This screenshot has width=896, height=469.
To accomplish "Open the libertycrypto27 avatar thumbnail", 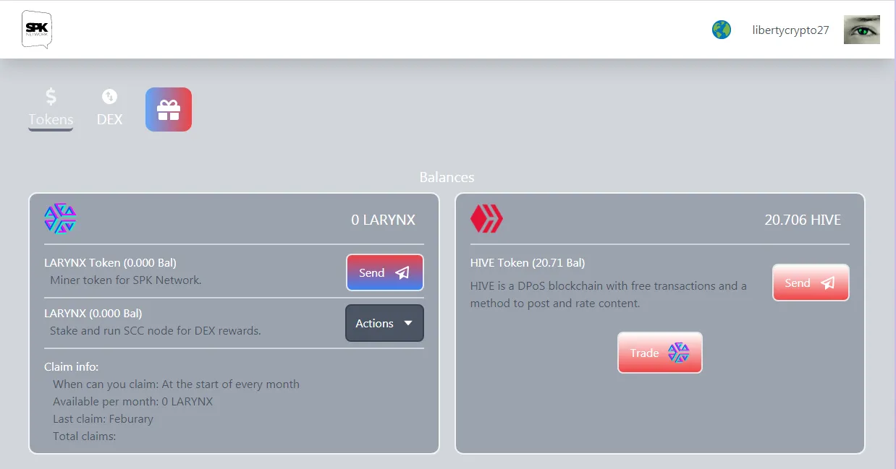I will pyautogui.click(x=862, y=30).
